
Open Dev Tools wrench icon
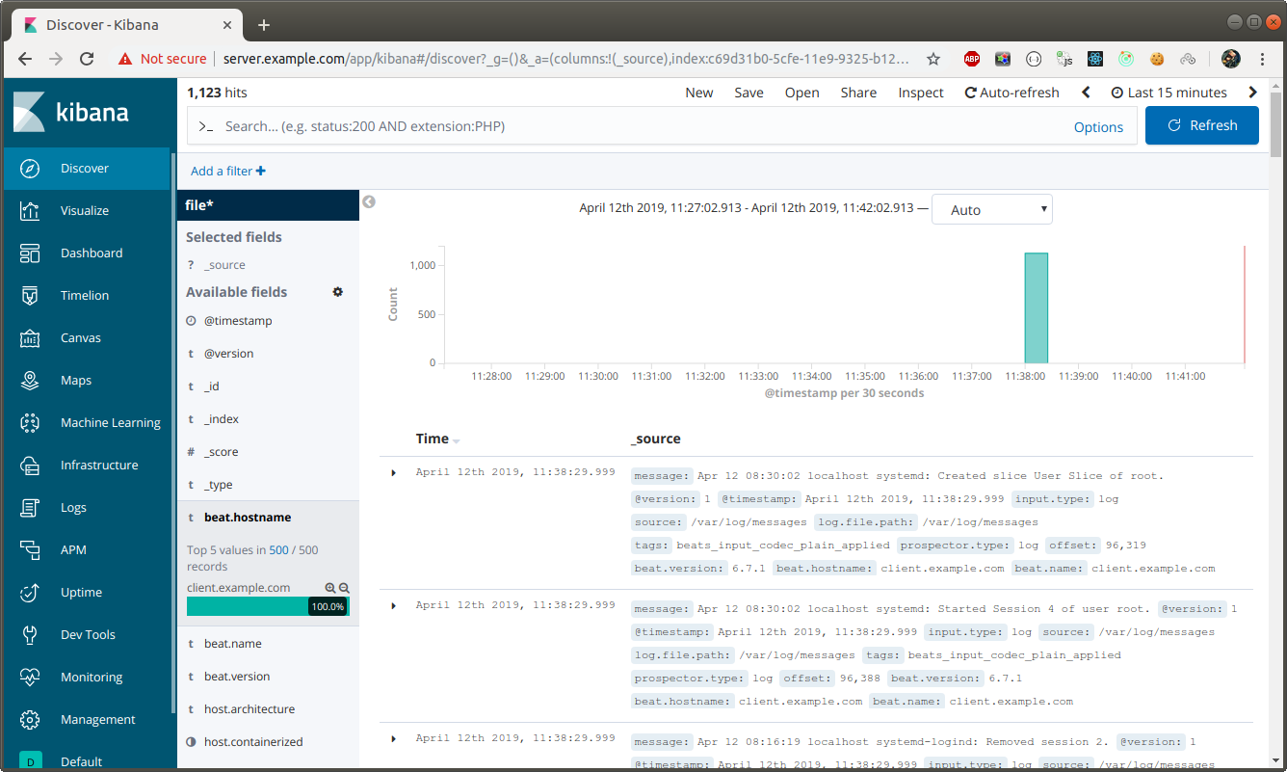tap(30, 635)
